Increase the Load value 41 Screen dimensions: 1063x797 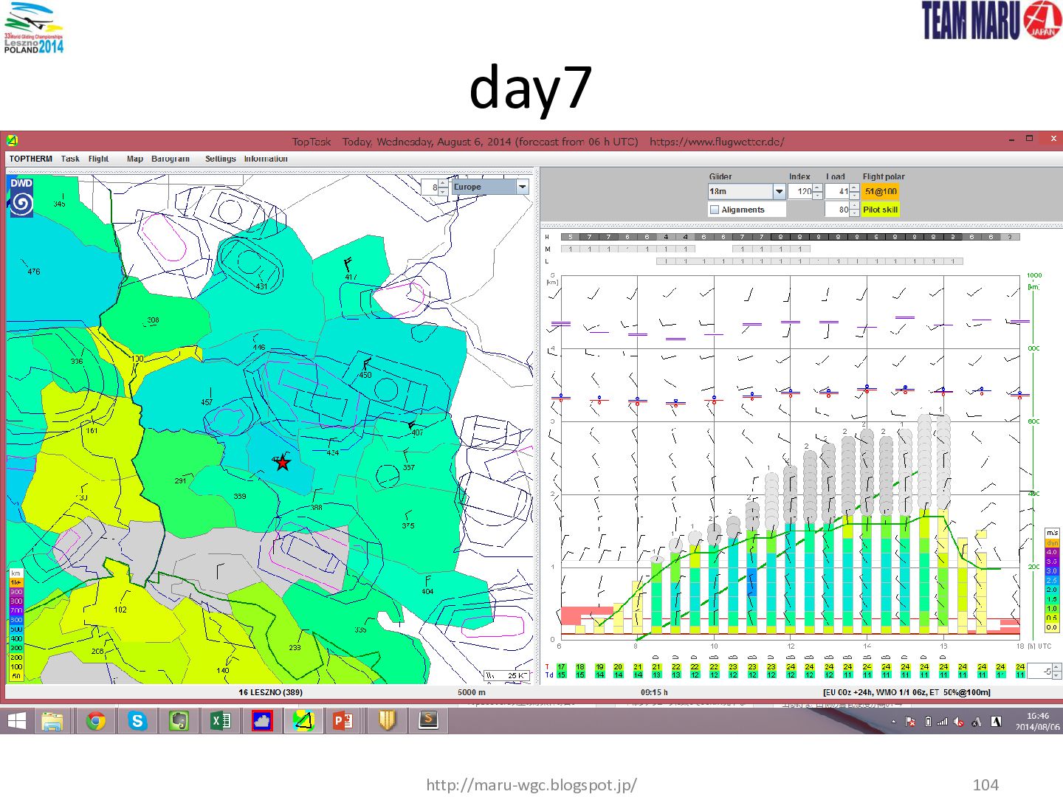(x=855, y=188)
